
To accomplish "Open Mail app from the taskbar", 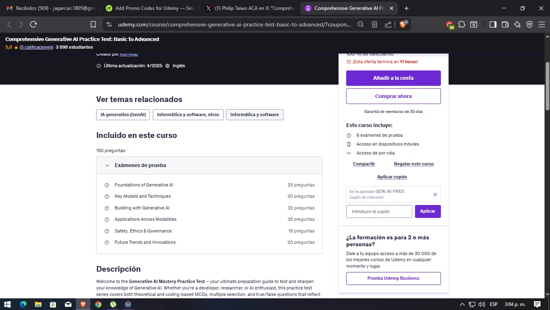I will (x=68, y=304).
